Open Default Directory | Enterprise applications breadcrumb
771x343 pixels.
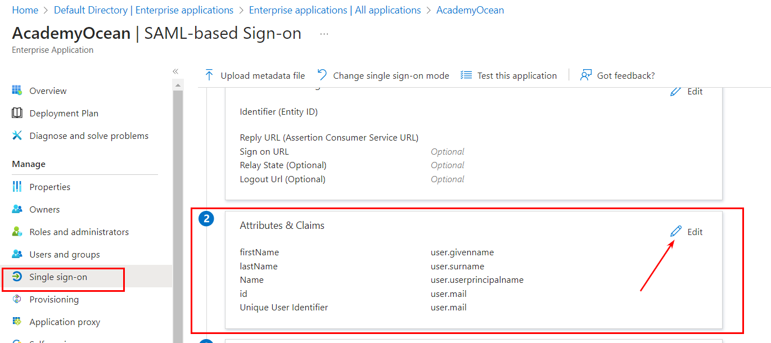point(143,10)
